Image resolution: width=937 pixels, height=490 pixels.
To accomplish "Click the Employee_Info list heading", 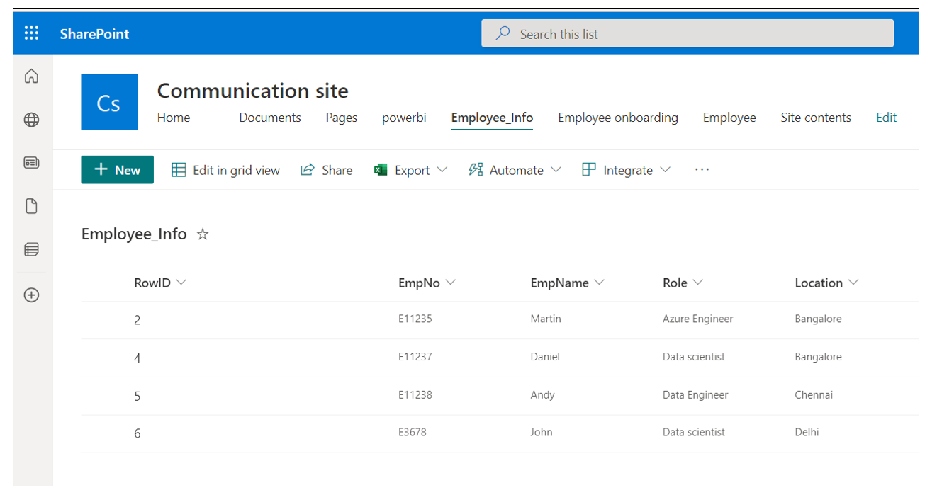I will click(x=134, y=234).
